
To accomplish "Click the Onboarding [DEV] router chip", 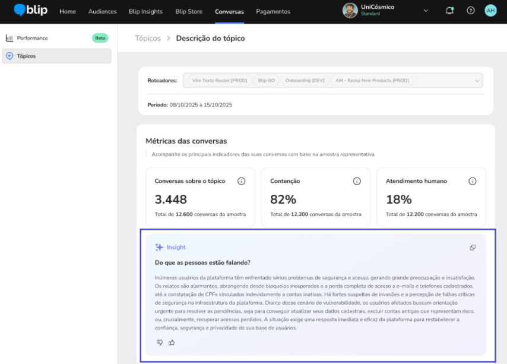I will [x=305, y=81].
